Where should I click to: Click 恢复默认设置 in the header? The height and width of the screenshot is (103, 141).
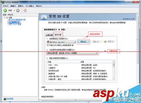(129, 19)
